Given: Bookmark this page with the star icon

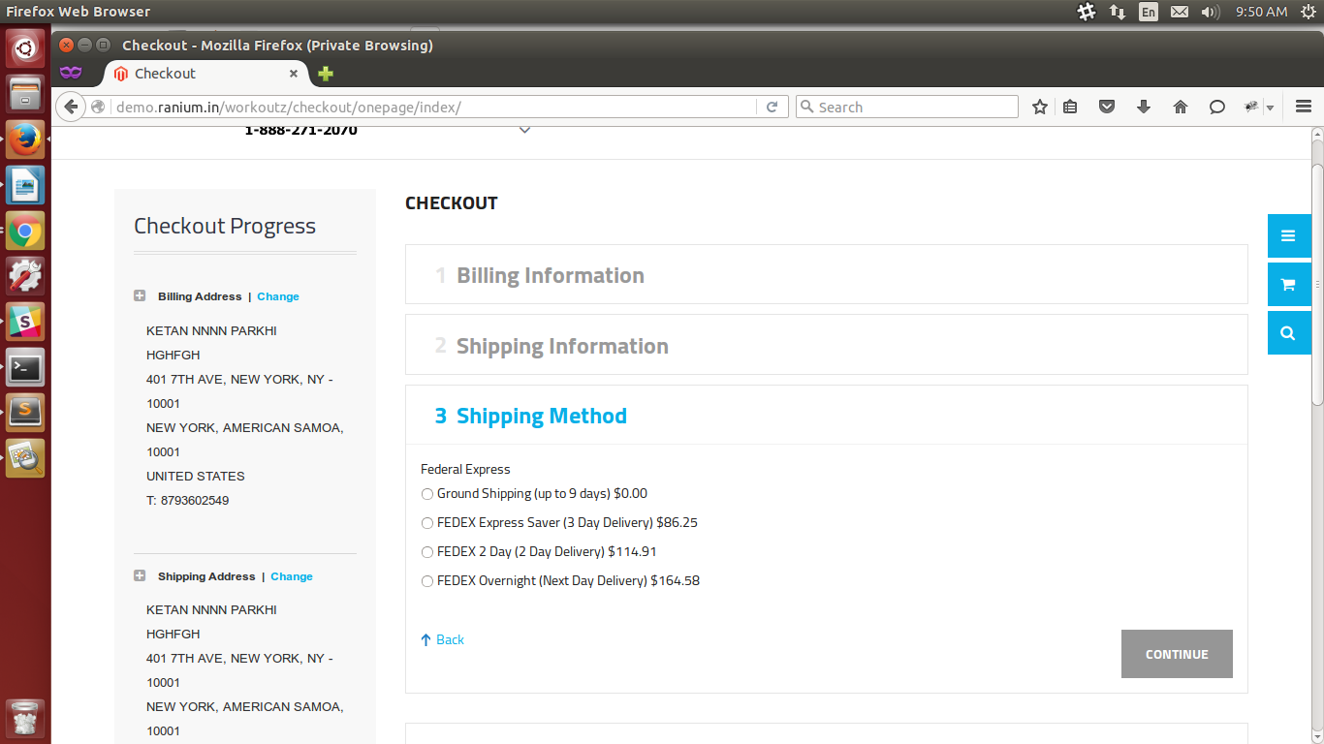Looking at the screenshot, I should 1040,107.
